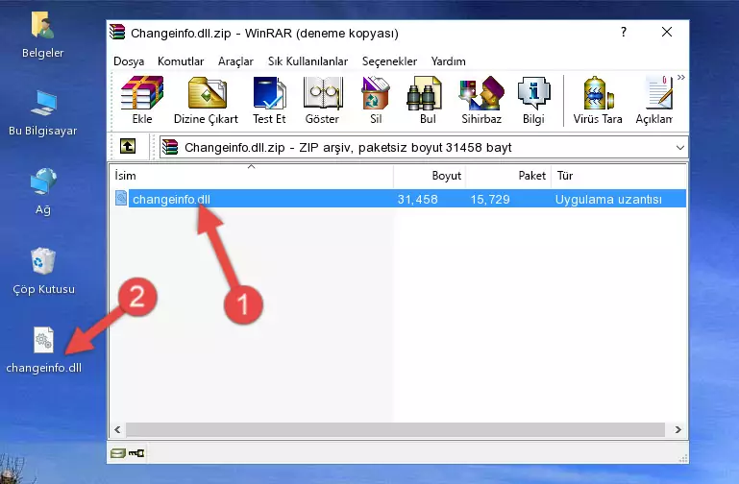Image resolution: width=739 pixels, height=484 pixels.
Task: Select changeinfo.dll file on the desktop
Action: [x=43, y=351]
